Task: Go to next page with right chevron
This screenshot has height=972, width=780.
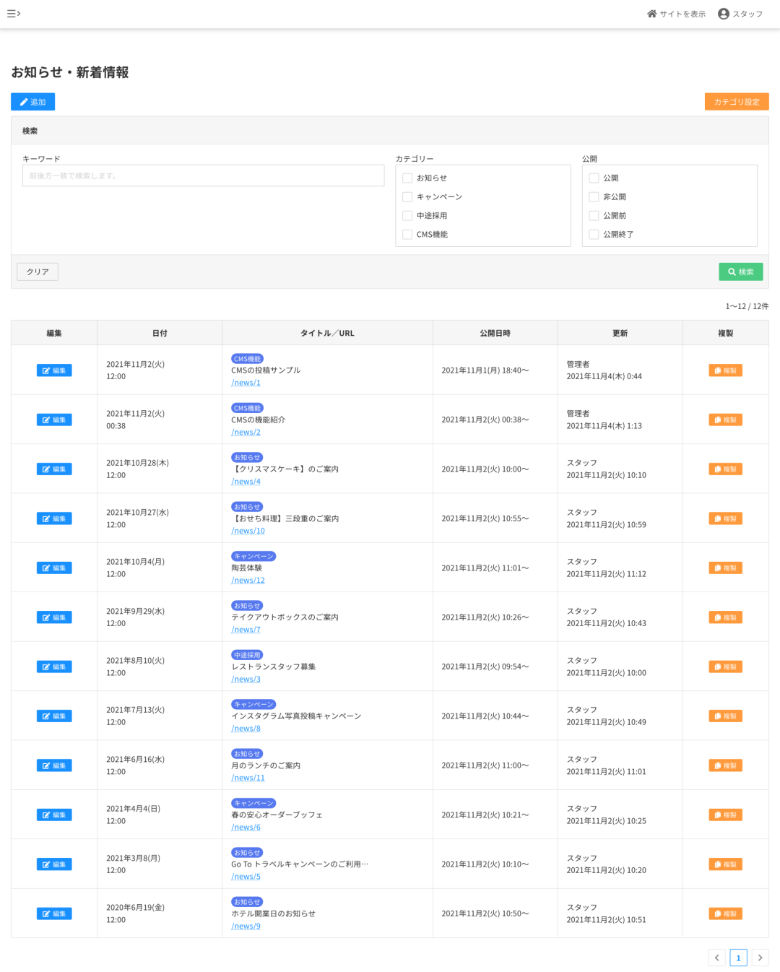Action: click(760, 958)
